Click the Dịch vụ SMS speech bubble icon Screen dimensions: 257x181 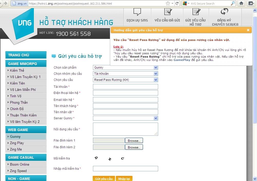(x=137, y=12)
